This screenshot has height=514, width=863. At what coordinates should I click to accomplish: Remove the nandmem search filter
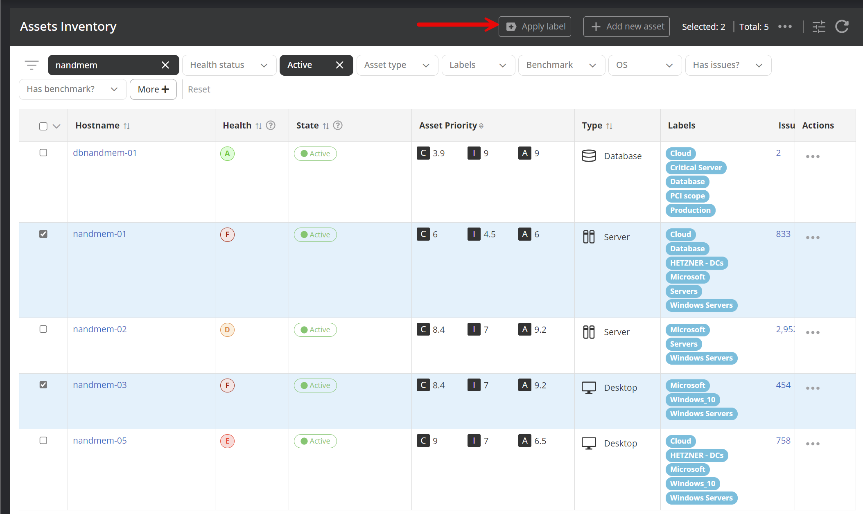tap(165, 65)
